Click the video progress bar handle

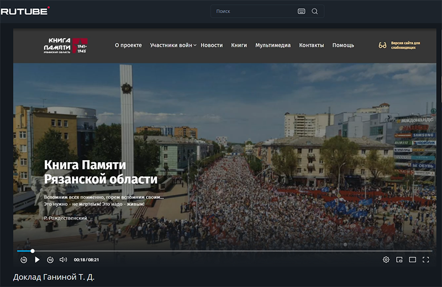[x=33, y=251]
